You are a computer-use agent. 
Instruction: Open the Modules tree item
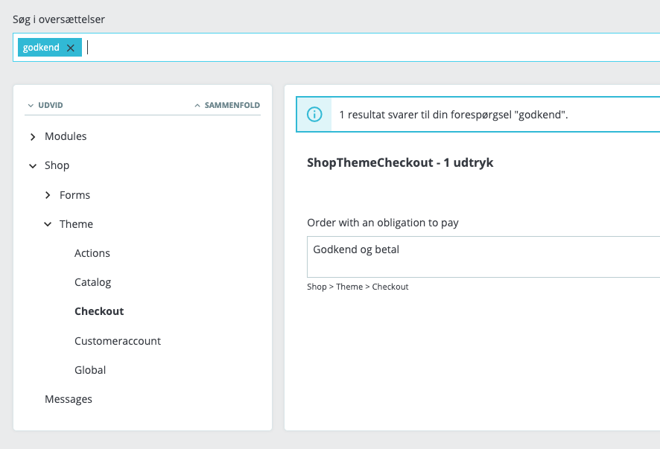(66, 136)
